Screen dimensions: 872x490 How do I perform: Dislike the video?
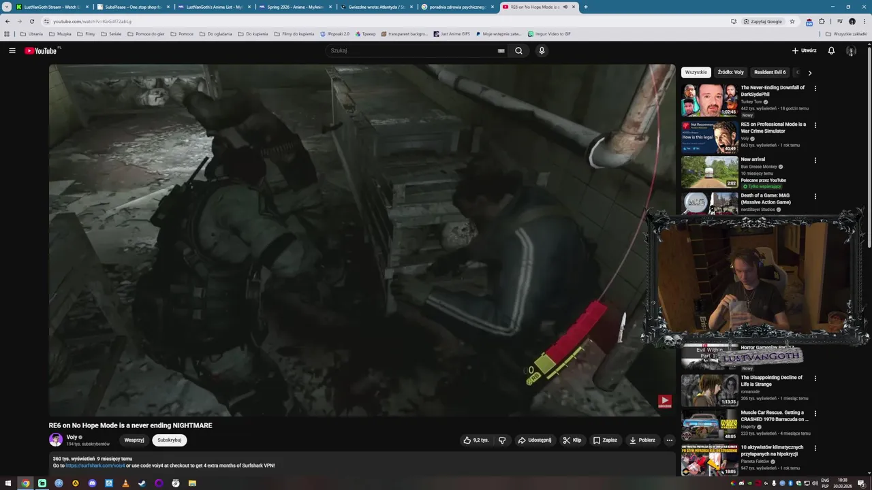(502, 440)
